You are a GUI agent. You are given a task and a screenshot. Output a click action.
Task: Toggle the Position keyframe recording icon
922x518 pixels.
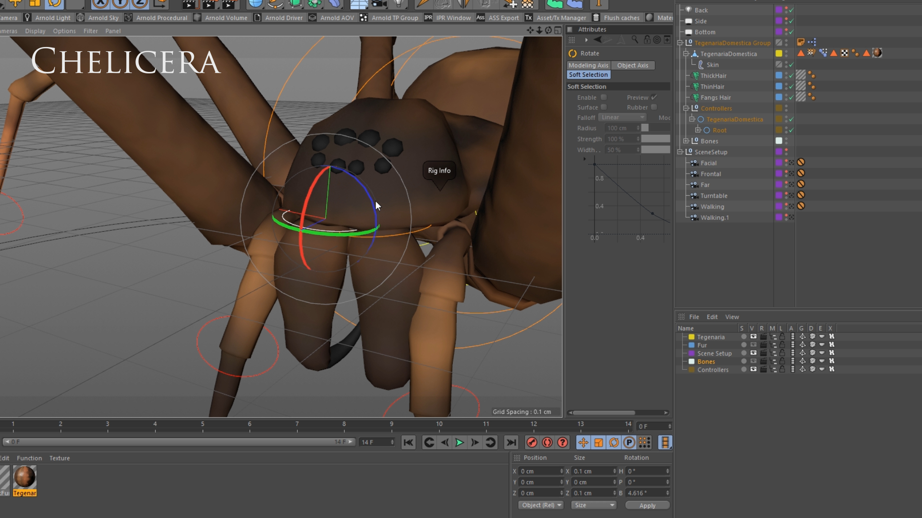pyautogui.click(x=583, y=442)
